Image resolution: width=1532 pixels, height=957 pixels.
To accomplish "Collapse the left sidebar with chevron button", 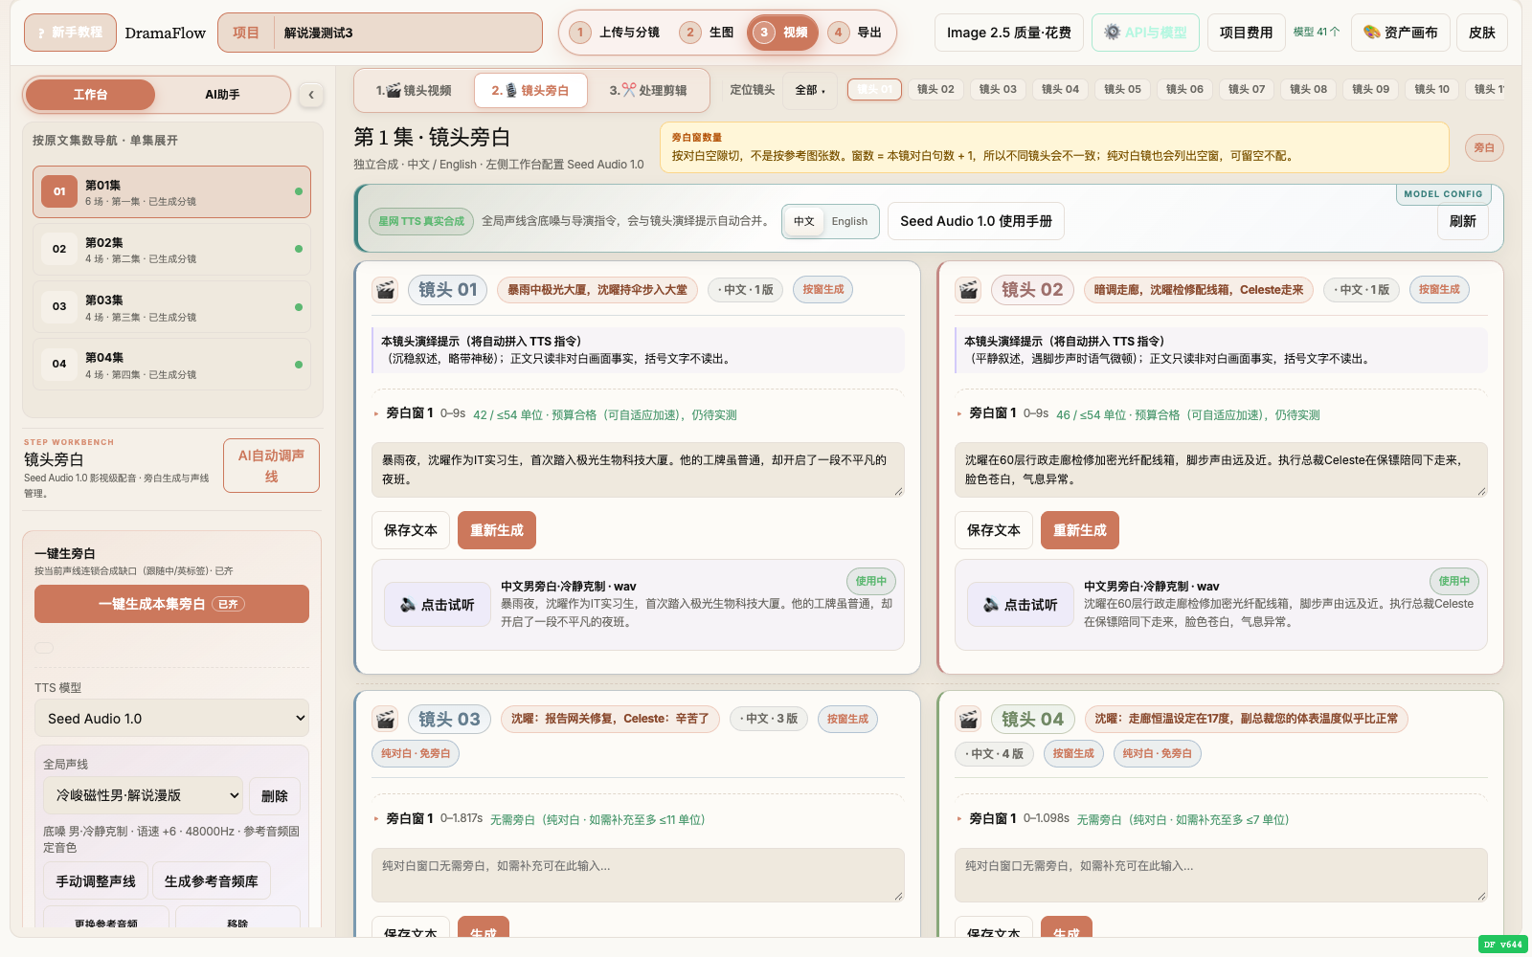I will click(x=310, y=95).
